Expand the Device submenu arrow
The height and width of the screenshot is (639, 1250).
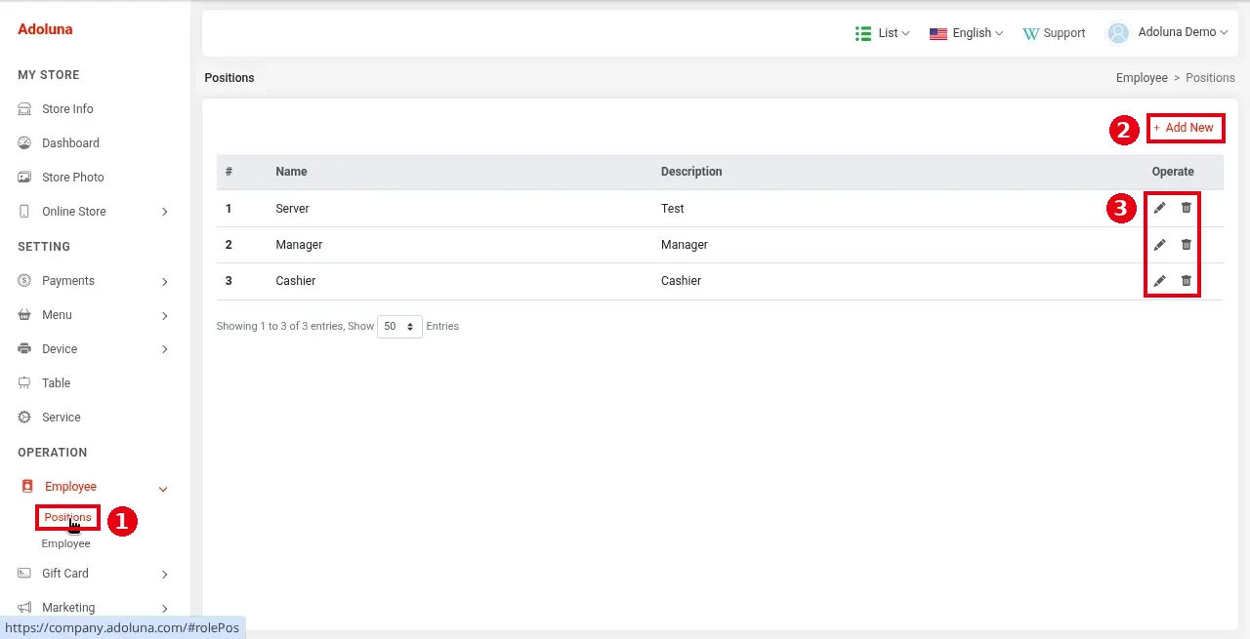[164, 349]
